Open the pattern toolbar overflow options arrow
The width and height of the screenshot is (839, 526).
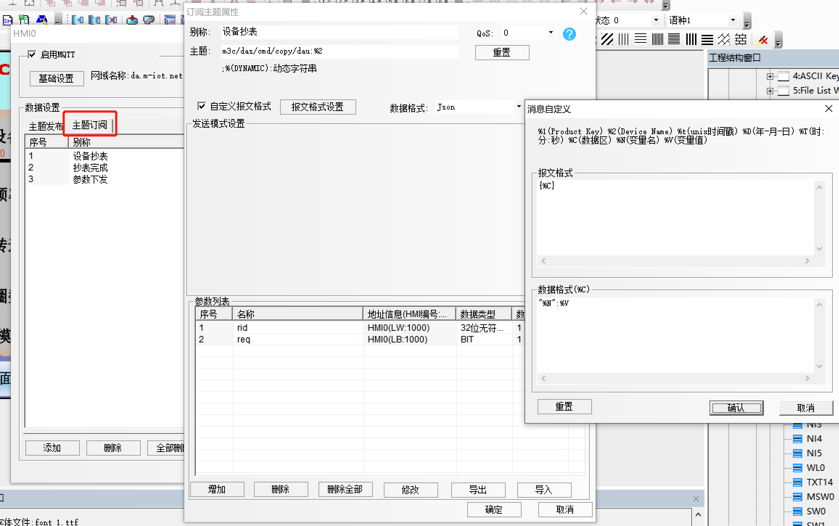(x=778, y=41)
